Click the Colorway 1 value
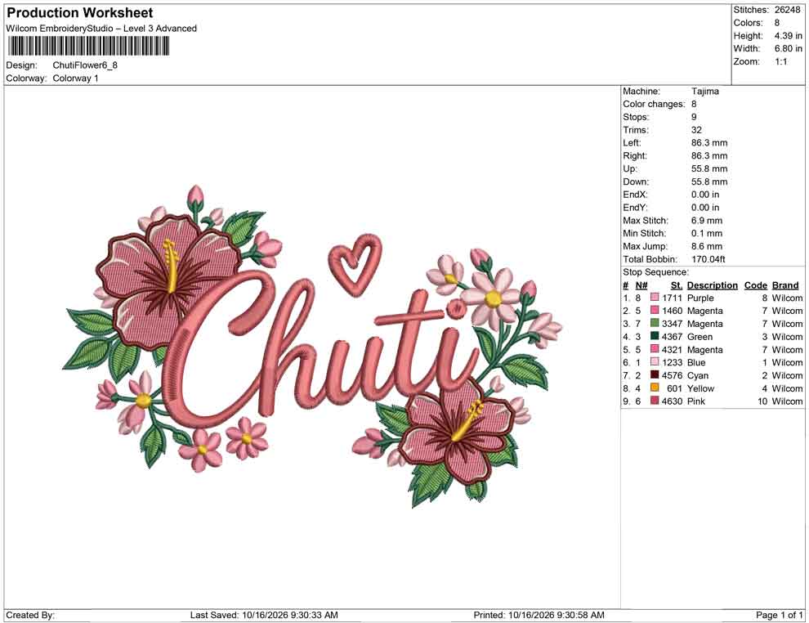 [x=75, y=78]
